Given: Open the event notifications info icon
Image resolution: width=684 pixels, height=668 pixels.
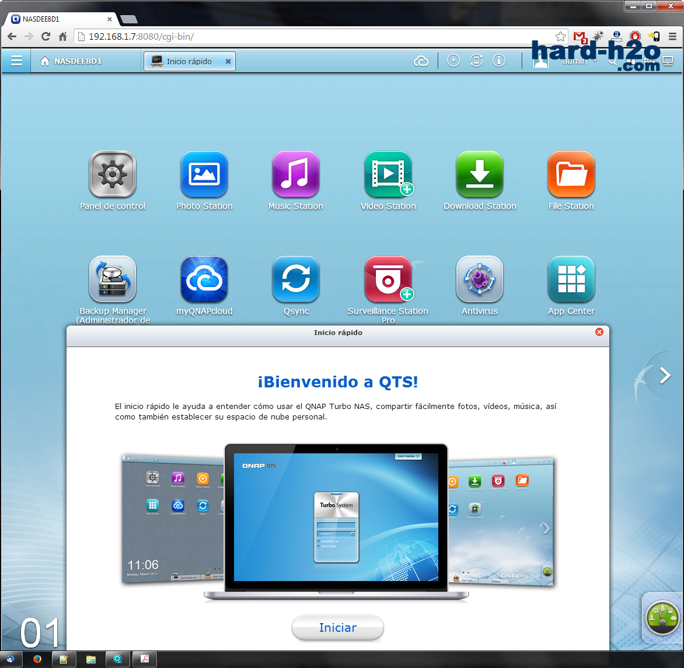Looking at the screenshot, I should [x=498, y=60].
